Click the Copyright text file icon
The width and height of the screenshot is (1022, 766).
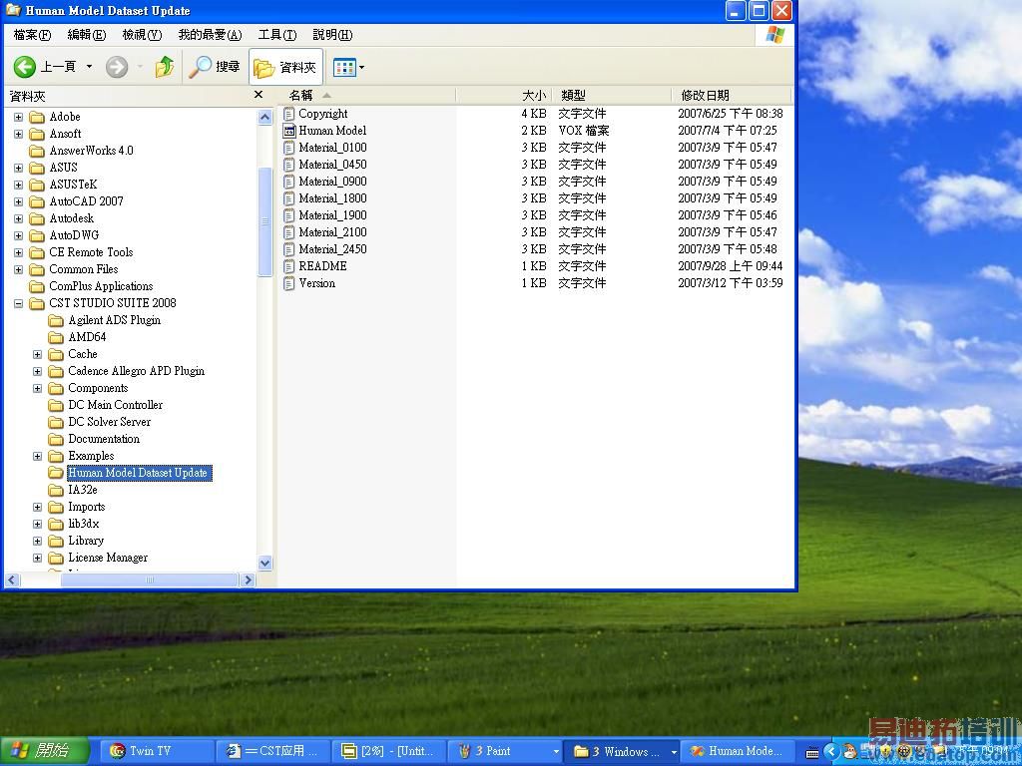click(288, 114)
